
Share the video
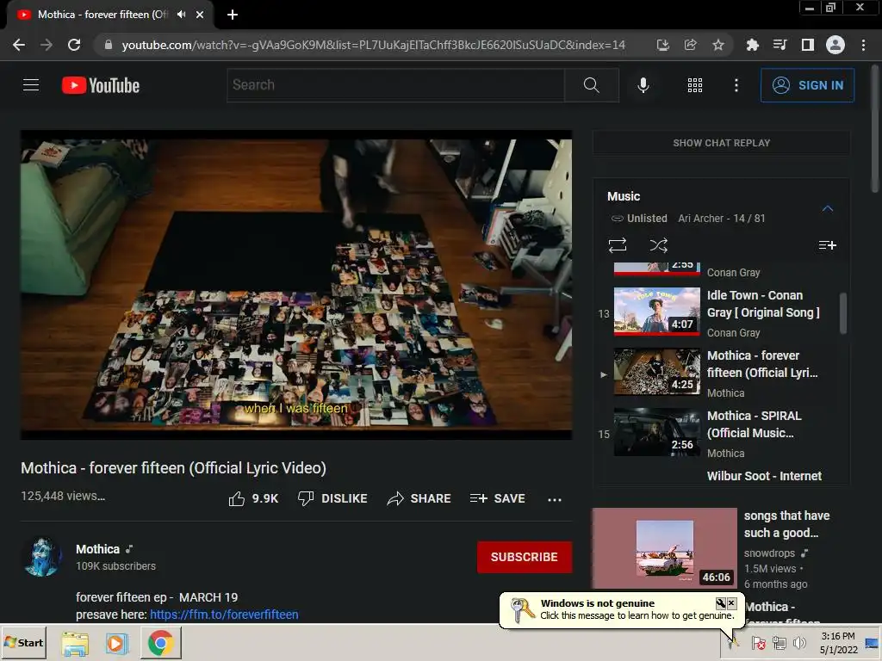point(419,498)
